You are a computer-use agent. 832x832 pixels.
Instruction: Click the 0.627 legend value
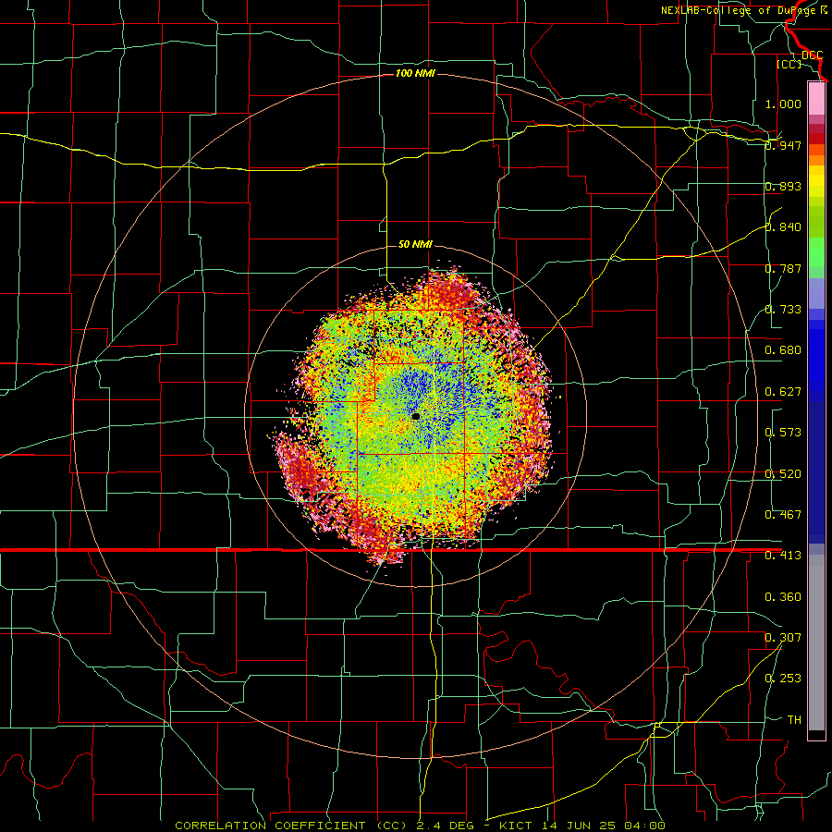click(783, 392)
